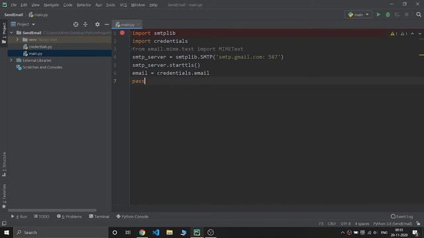
Task: Toggle tool window bars icon bottom-left
Action: (4, 223)
